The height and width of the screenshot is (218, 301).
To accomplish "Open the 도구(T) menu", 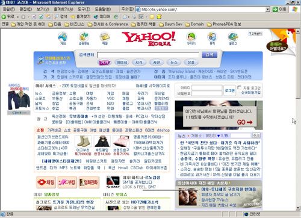I will tap(84, 9).
